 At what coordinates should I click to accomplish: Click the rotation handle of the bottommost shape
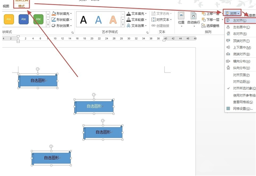coord(51,146)
